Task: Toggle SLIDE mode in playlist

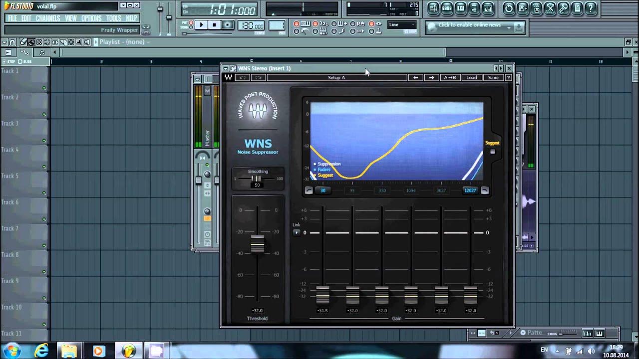Action: coord(20,61)
